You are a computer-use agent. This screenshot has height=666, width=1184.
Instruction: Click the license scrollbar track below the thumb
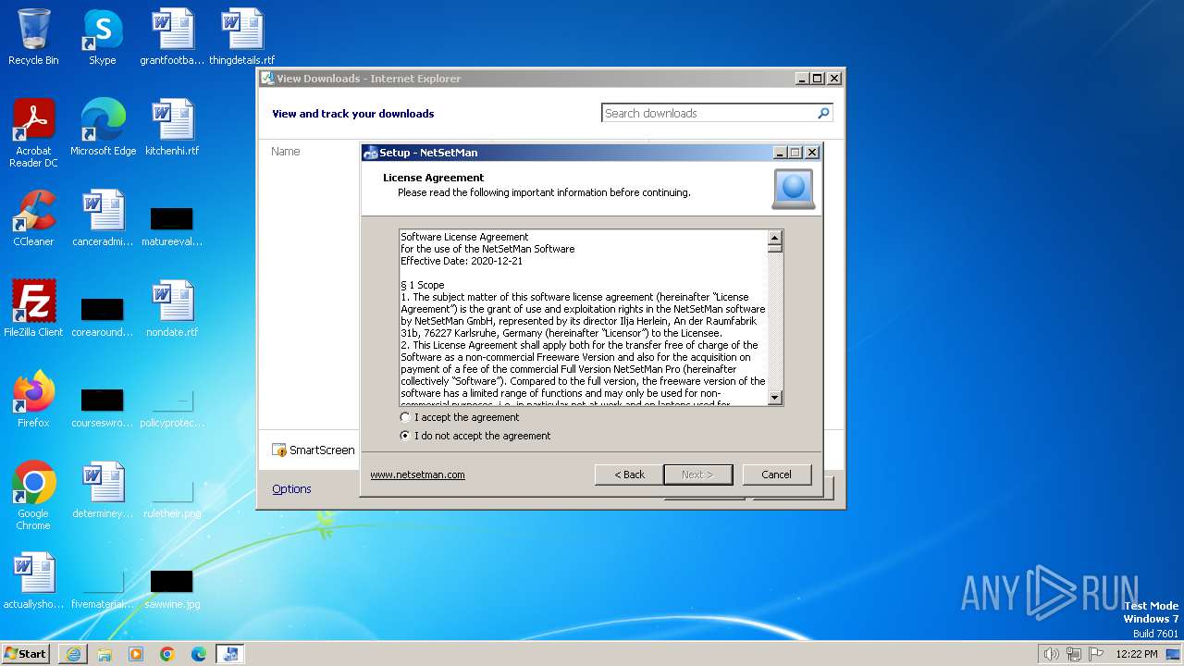[775, 319]
